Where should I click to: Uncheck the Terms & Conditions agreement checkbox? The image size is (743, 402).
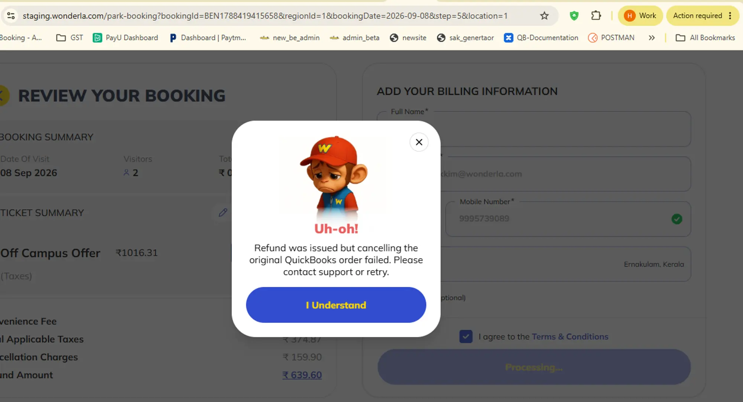(x=466, y=336)
